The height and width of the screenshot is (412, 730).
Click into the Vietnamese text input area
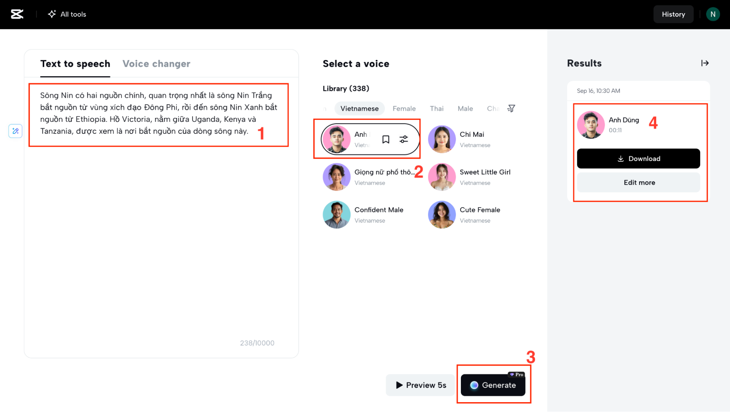click(158, 113)
